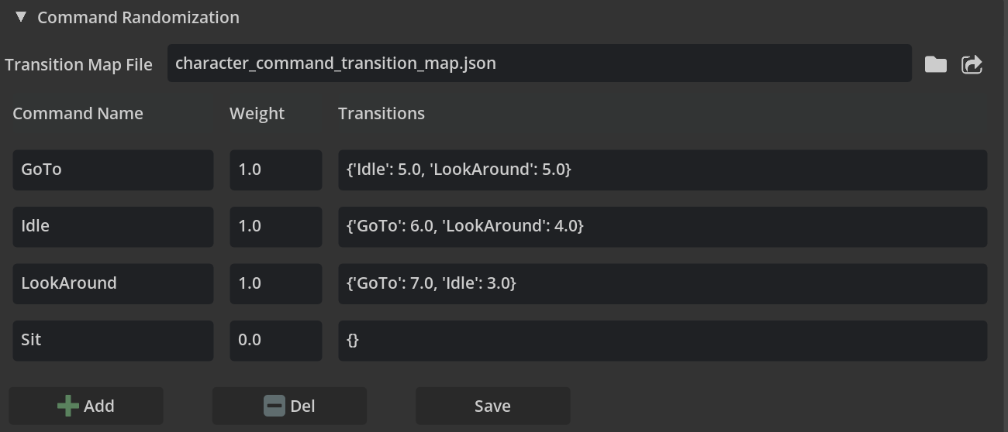Click the green plus Add button
Image resolution: width=1008 pixels, height=432 pixels.
click(86, 406)
